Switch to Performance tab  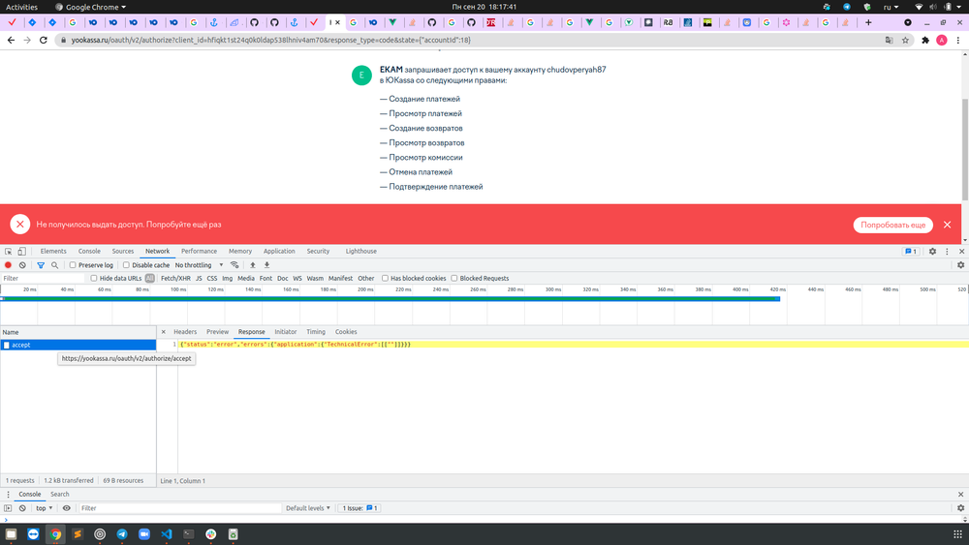199,252
